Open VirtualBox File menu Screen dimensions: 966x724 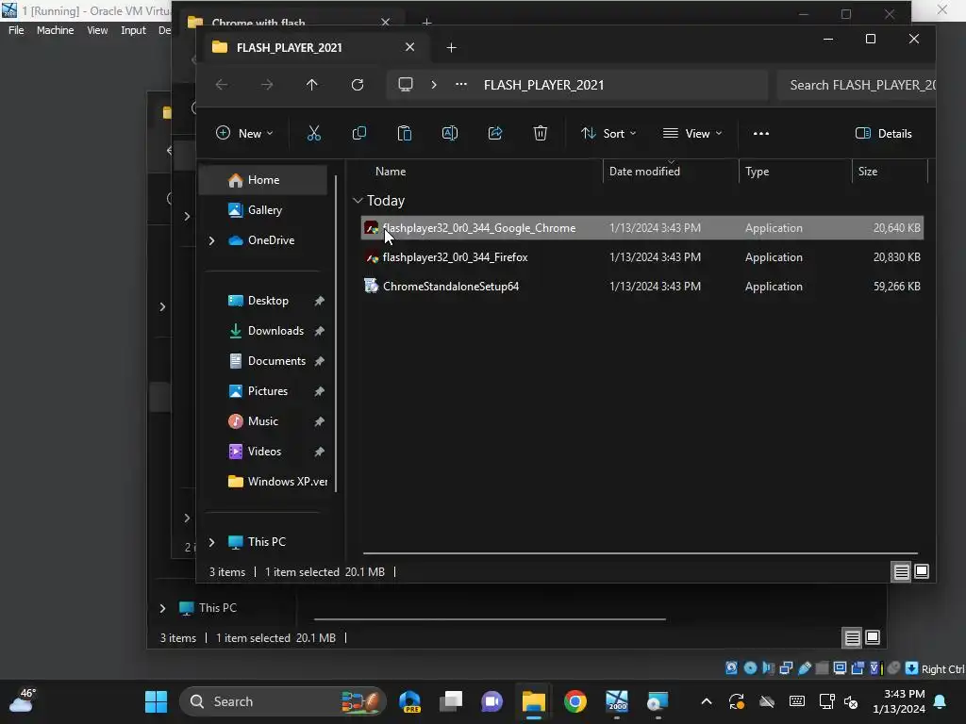(16, 30)
